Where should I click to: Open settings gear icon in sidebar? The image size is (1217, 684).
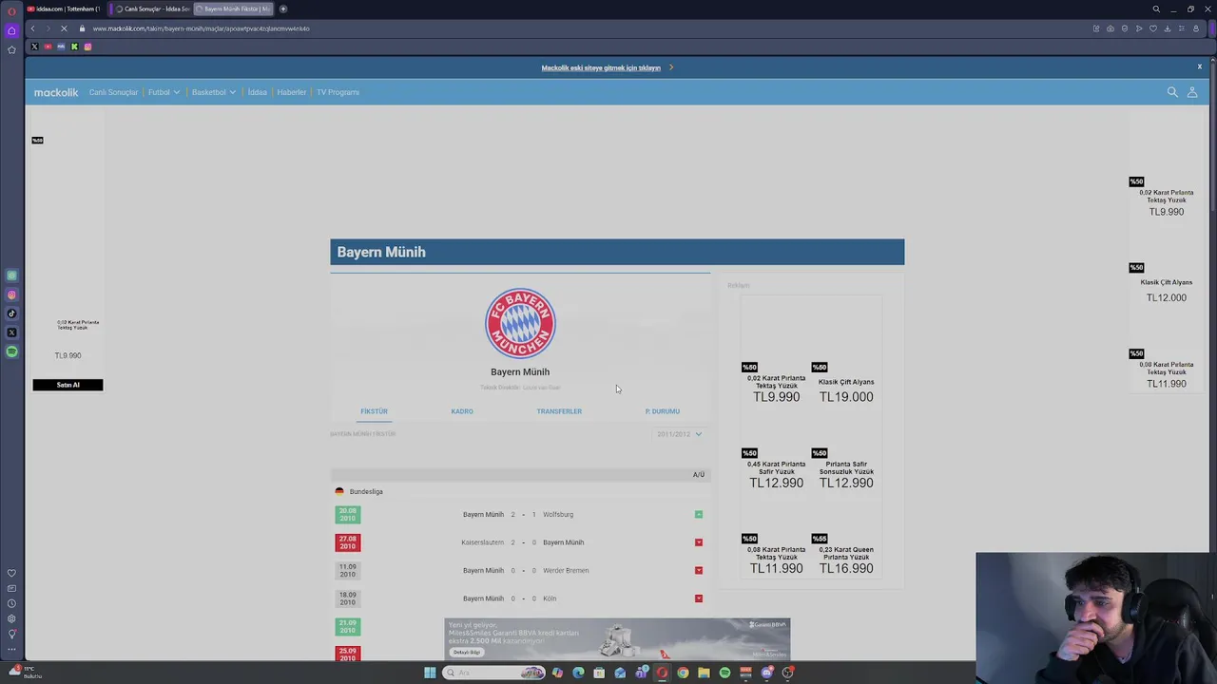[x=11, y=618]
